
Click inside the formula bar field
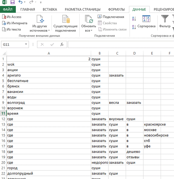121,45
